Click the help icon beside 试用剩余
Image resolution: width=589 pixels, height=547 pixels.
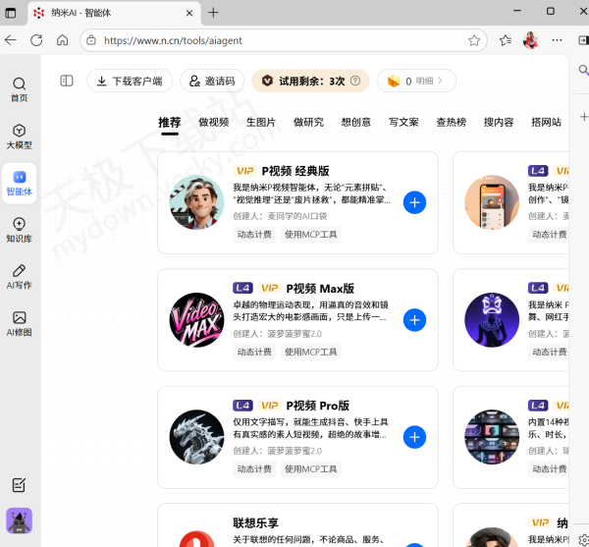(x=355, y=81)
